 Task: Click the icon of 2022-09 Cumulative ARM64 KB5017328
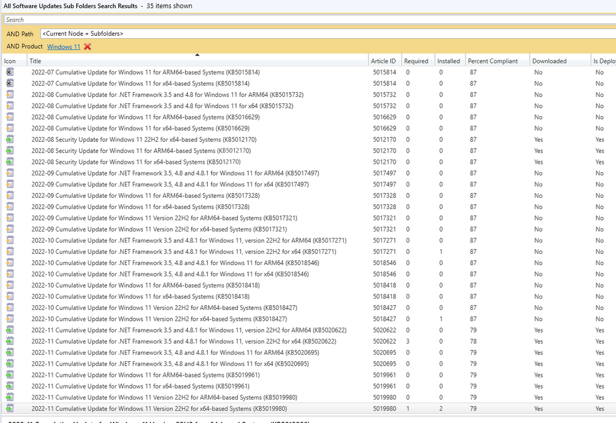9,196
